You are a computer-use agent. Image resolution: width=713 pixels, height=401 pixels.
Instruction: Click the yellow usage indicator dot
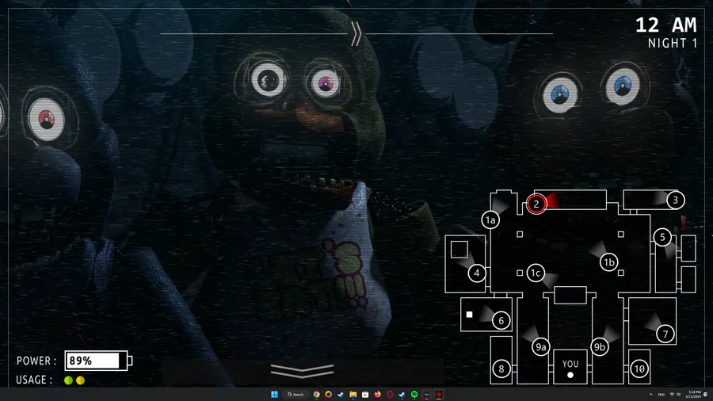[81, 380]
